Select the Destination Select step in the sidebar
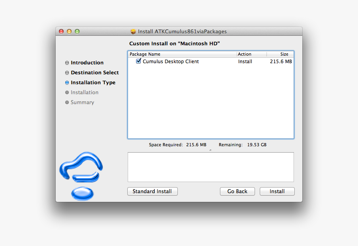Image resolution: width=358 pixels, height=246 pixels. [95, 72]
